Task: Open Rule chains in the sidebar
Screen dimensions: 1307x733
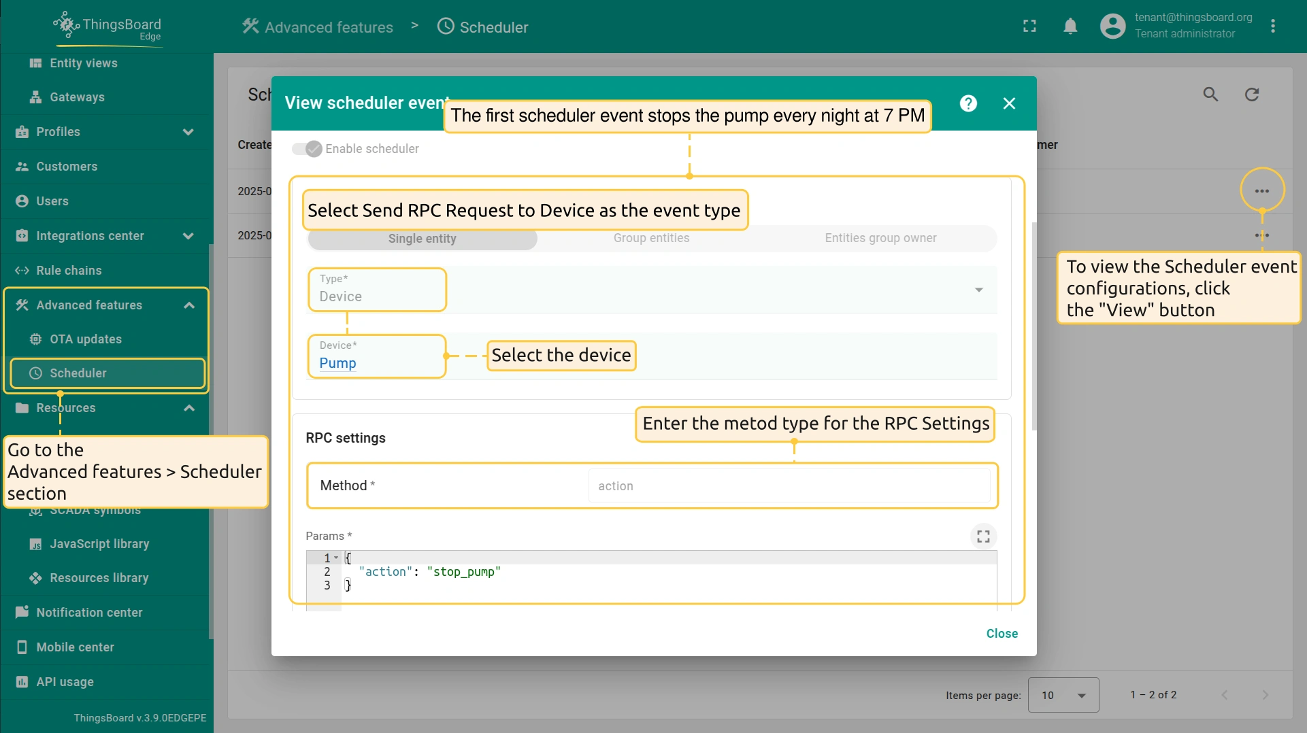Action: pos(69,271)
